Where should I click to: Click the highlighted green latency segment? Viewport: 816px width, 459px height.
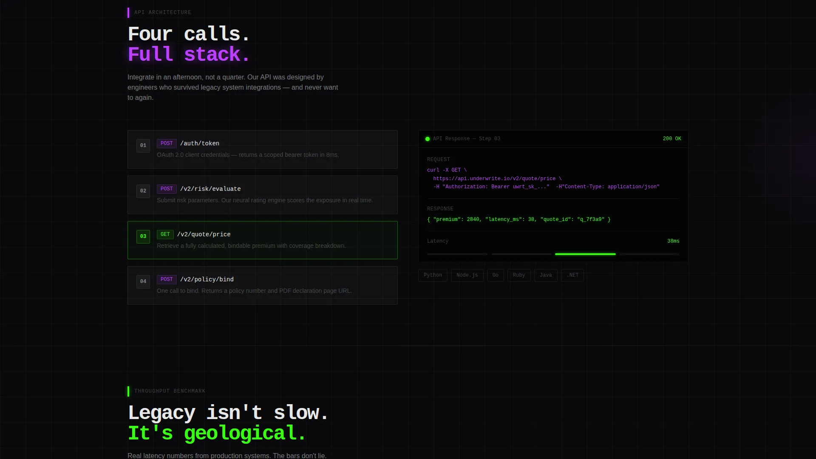[x=585, y=254]
